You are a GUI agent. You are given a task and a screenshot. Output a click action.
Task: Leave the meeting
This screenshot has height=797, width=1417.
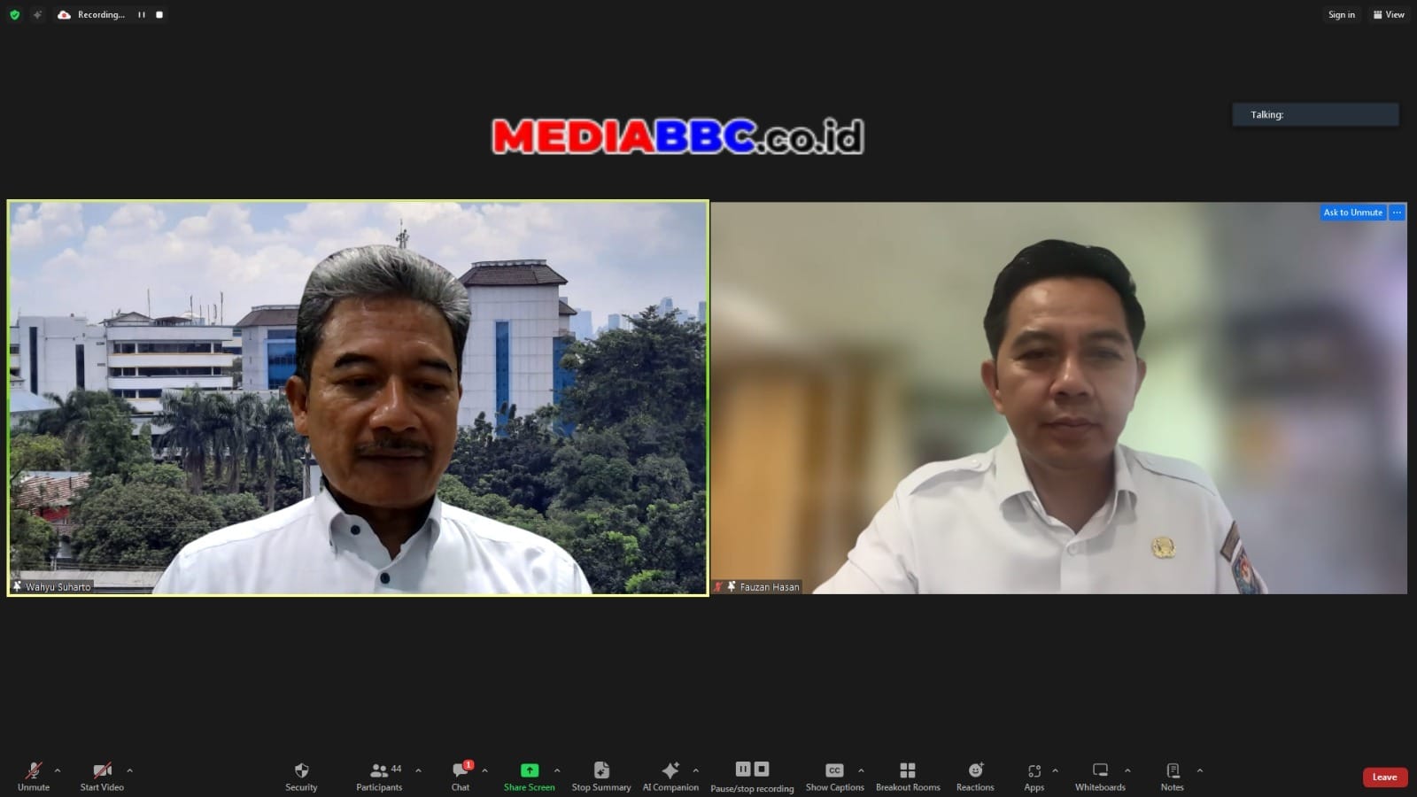(1384, 777)
